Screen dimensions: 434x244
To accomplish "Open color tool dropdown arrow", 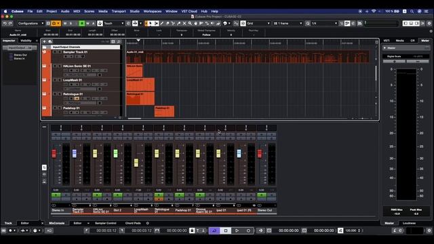I will (229, 24).
